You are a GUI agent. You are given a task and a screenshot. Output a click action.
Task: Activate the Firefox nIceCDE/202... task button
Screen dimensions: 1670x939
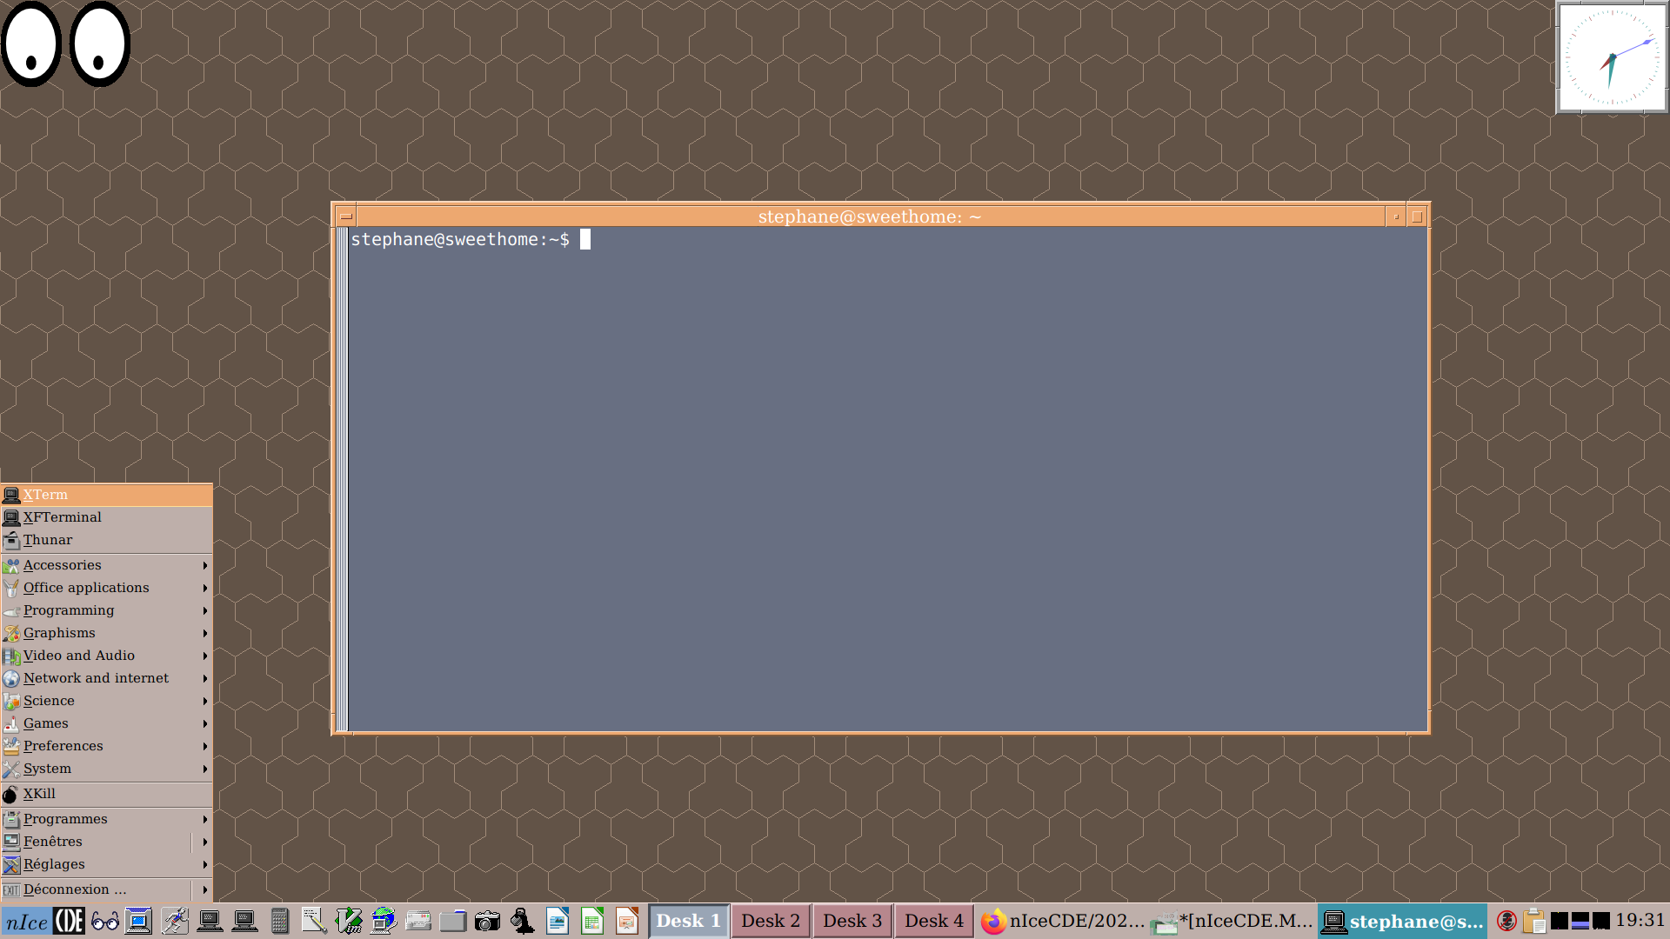pyautogui.click(x=1062, y=921)
